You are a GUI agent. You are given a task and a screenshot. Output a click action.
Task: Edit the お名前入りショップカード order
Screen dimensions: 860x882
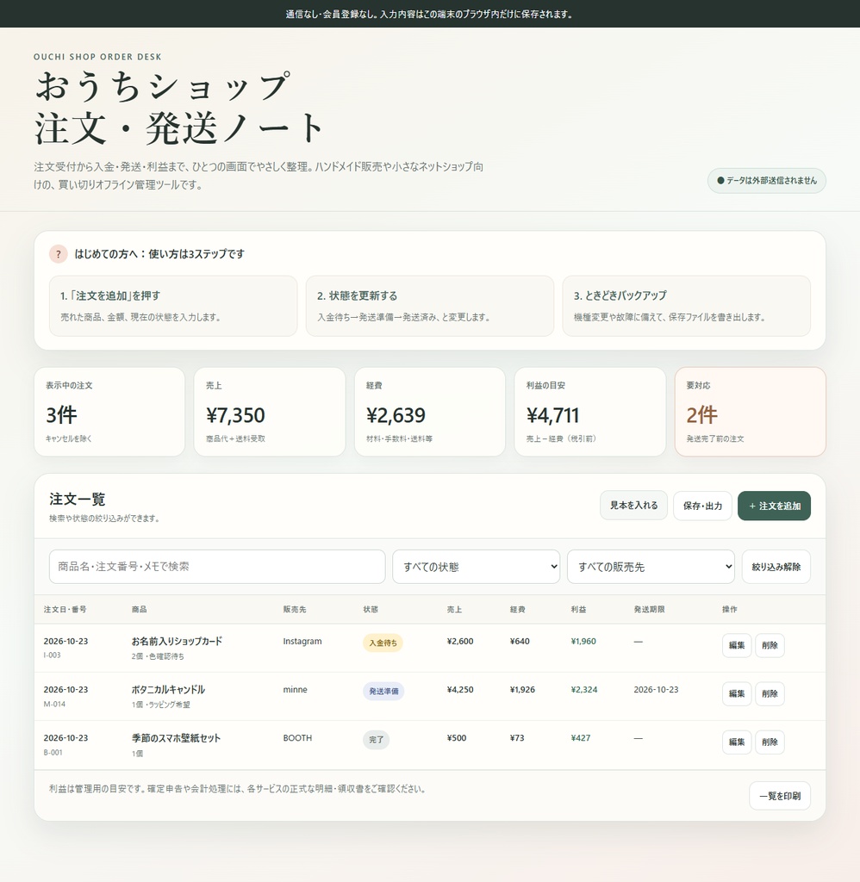(x=737, y=645)
